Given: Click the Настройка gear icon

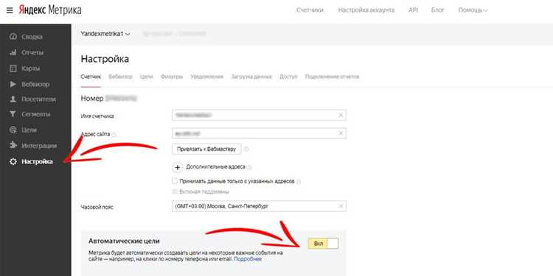Looking at the screenshot, I should [13, 162].
